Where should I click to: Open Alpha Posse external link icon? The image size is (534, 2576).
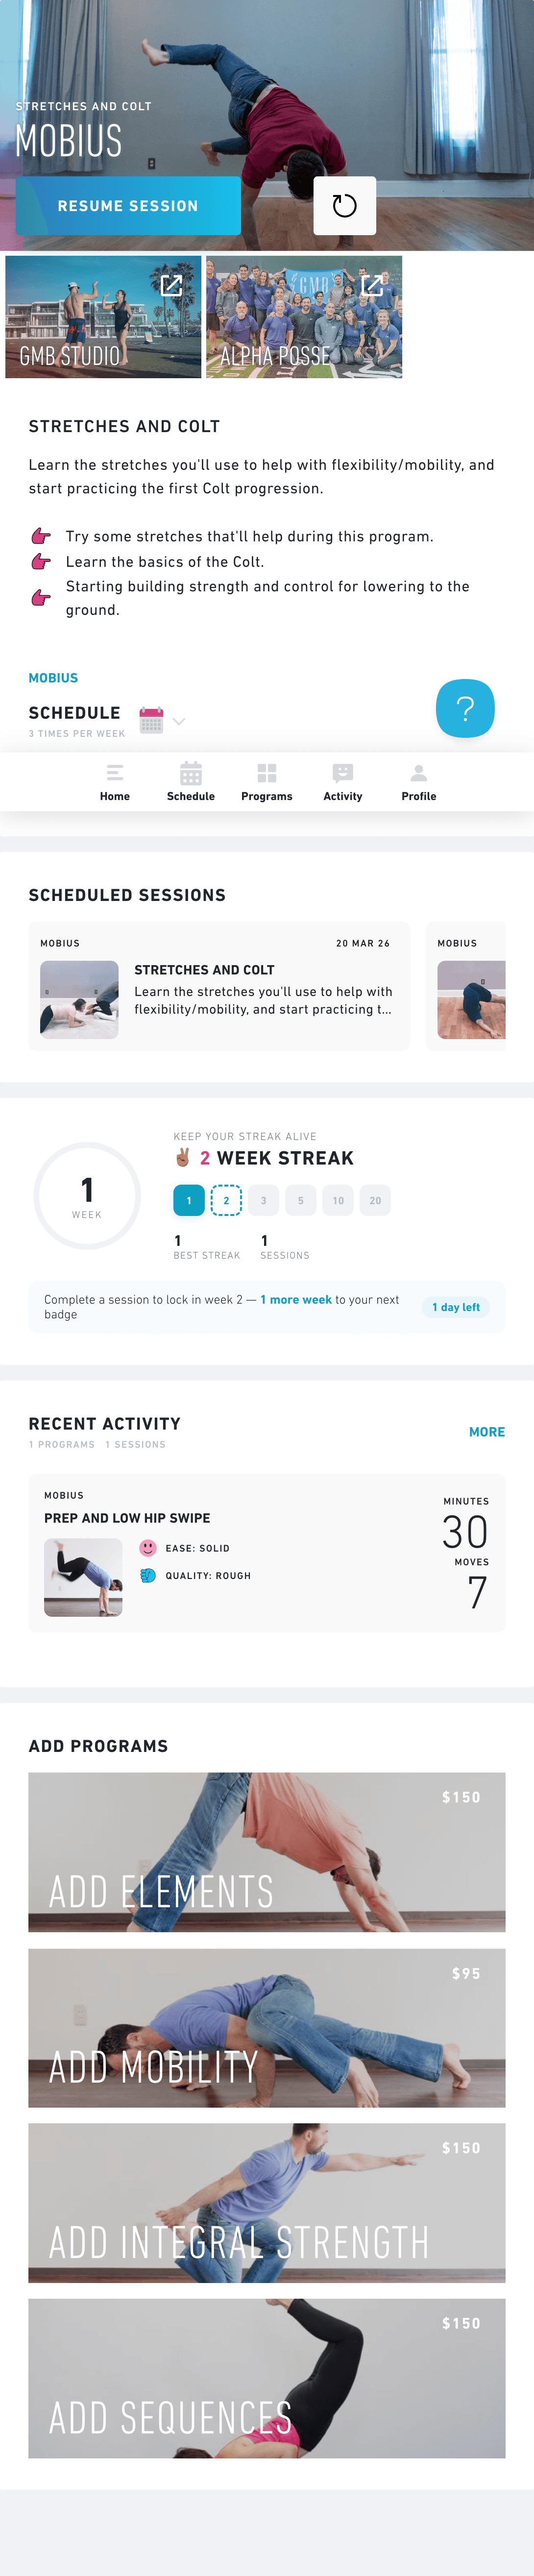372,286
